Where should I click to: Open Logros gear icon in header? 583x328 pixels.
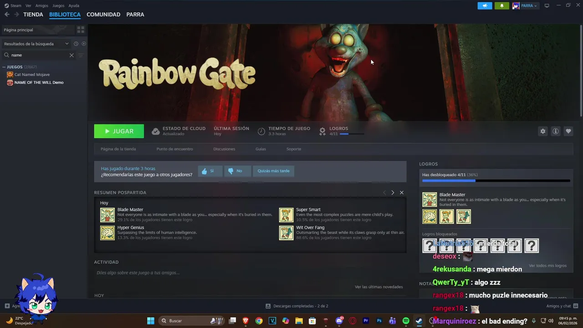322,131
